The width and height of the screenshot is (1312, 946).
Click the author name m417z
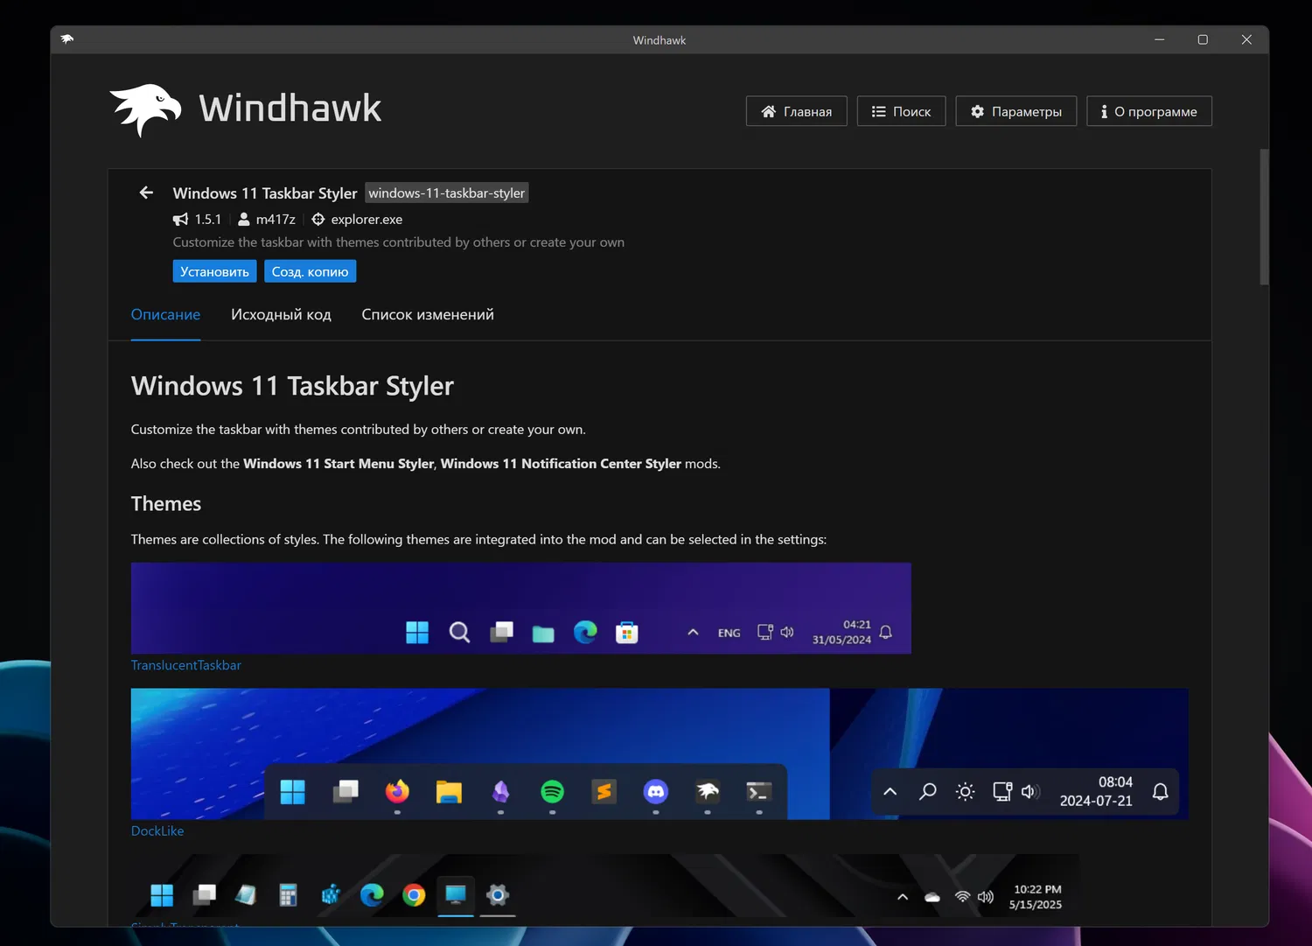276,220
